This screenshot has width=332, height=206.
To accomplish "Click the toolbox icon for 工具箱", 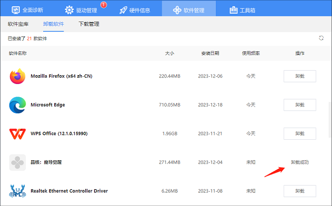I will pos(234,10).
